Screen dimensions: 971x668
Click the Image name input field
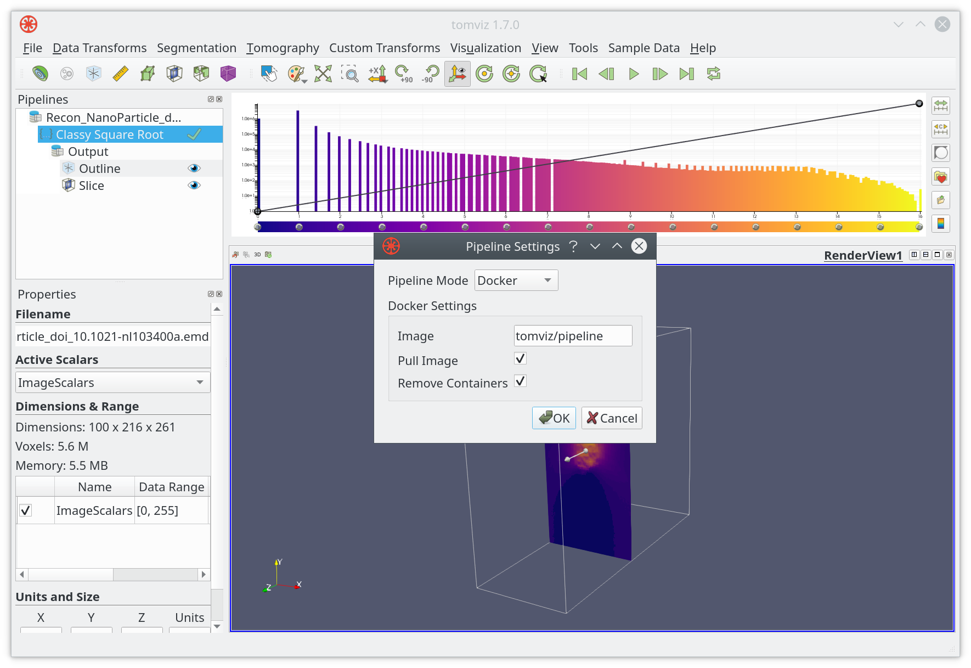tap(573, 336)
